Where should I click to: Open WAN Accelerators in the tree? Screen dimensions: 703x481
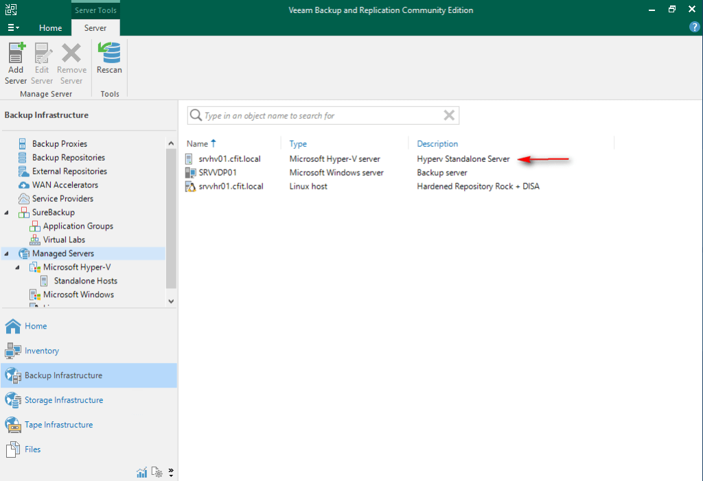65,185
